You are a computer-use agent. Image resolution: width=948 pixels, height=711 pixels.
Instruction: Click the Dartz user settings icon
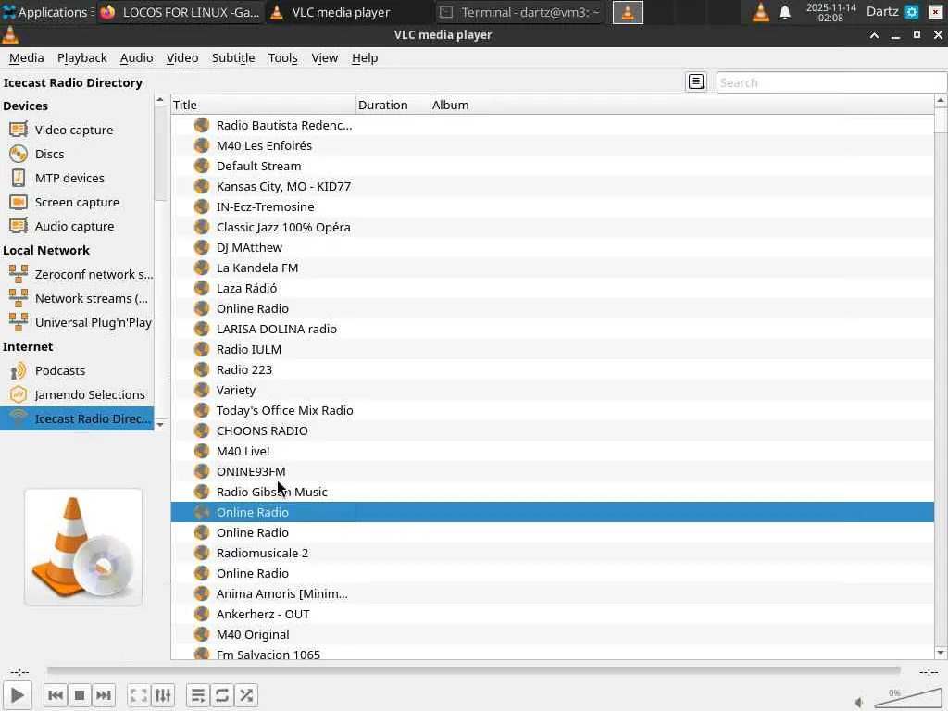pos(911,12)
